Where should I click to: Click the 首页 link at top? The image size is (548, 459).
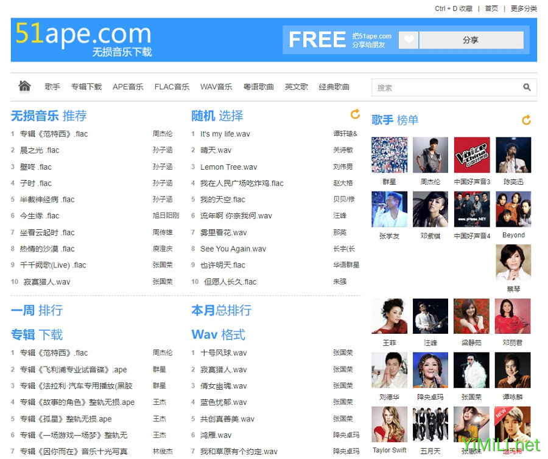[491, 9]
